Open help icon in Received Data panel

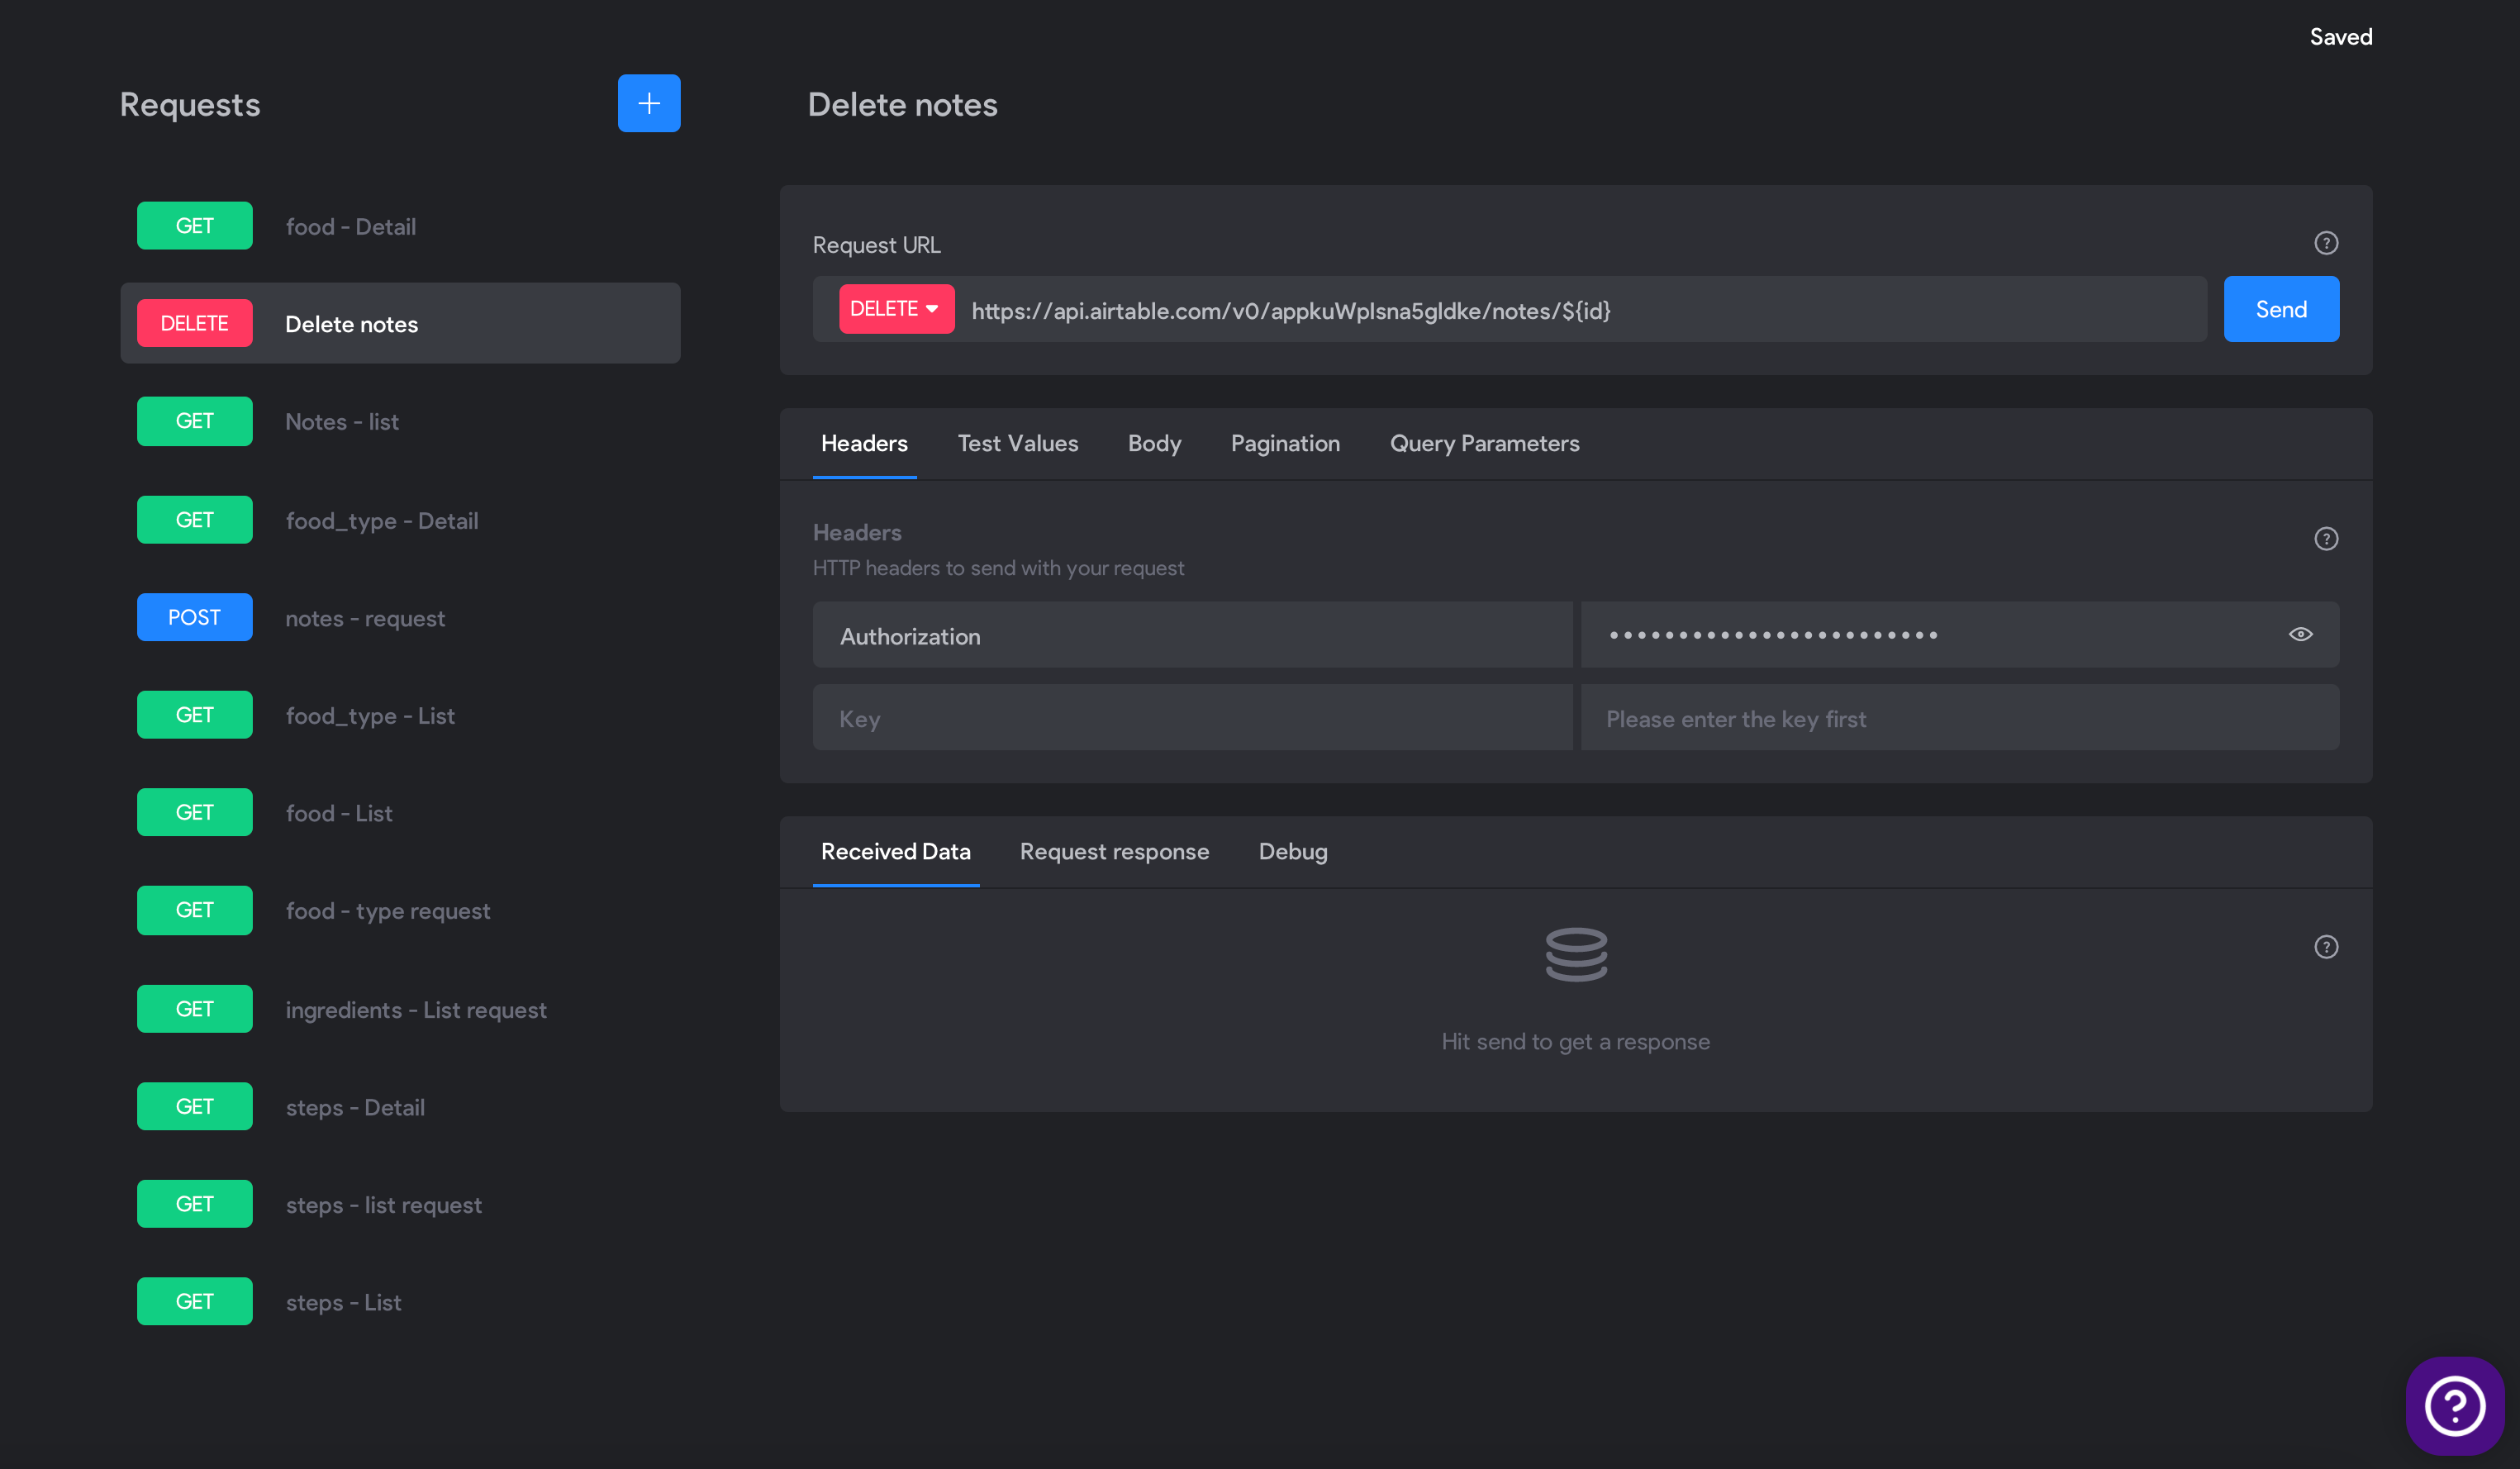[2326, 947]
